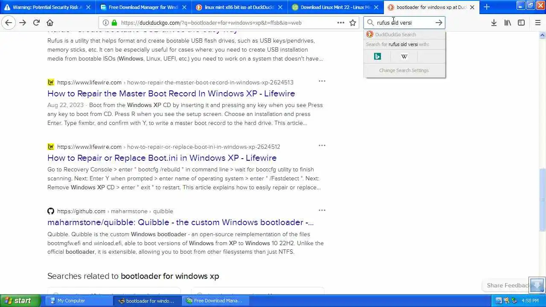Click the github.com maharmstone quibble URL text
Image resolution: width=546 pixels, height=307 pixels.
[115, 211]
